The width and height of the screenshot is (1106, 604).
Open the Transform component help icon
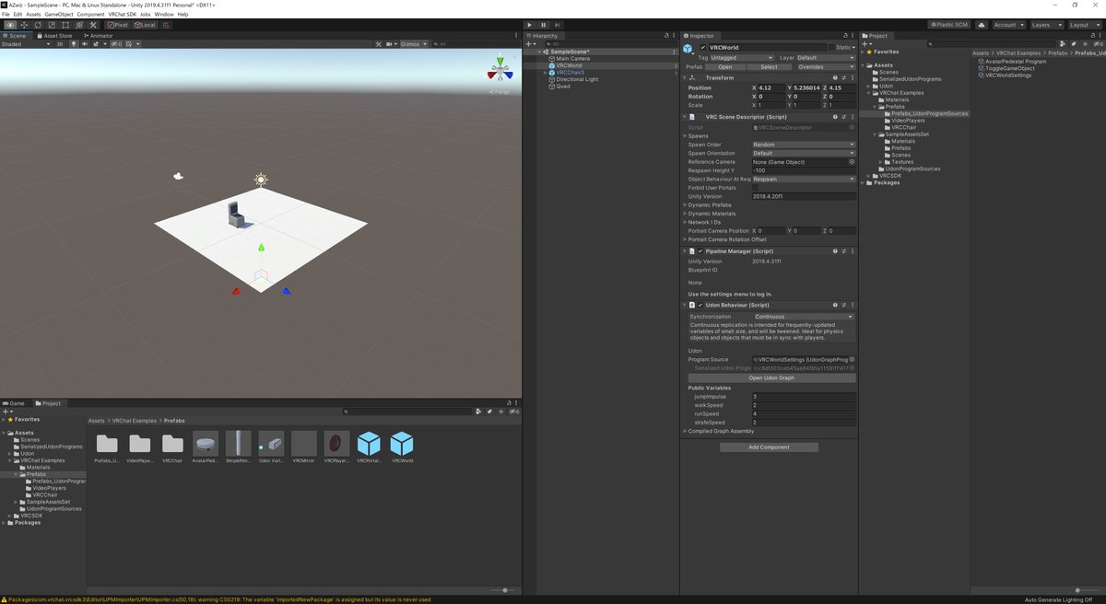point(835,77)
